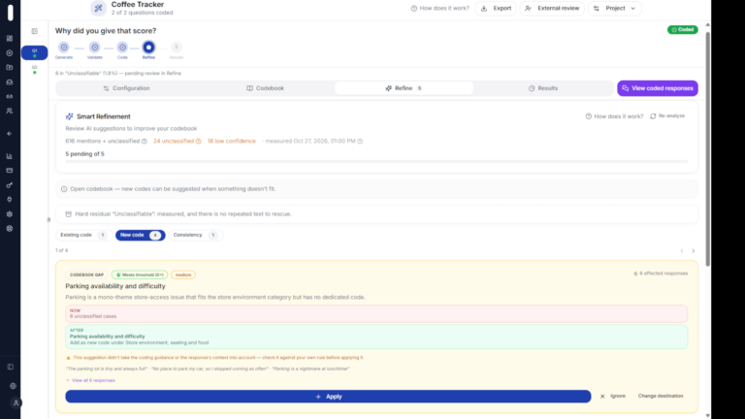Select the 'Existing code' filter chip

[83, 235]
